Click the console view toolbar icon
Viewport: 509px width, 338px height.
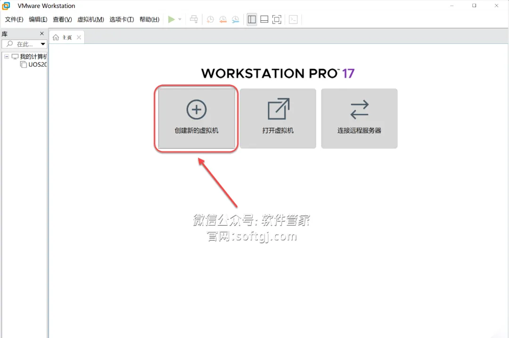pyautogui.click(x=293, y=19)
